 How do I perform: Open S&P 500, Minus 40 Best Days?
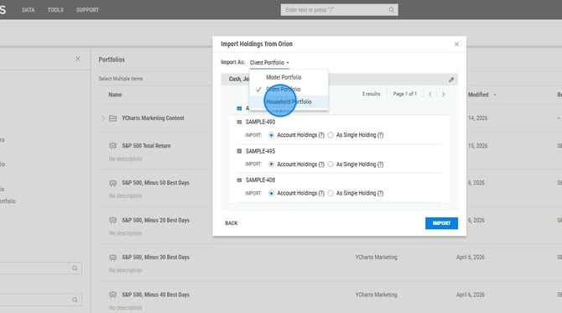point(155,295)
